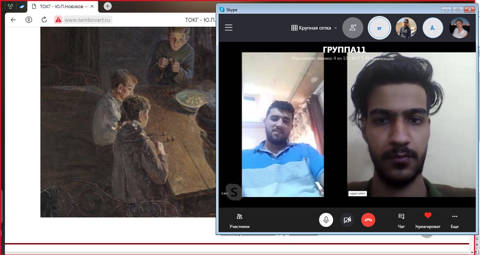Image resolution: width=480 pixels, height=255 pixels.
Task: Close the ТОКГ - Ю.П.Новиков tab
Action: click(x=92, y=6)
